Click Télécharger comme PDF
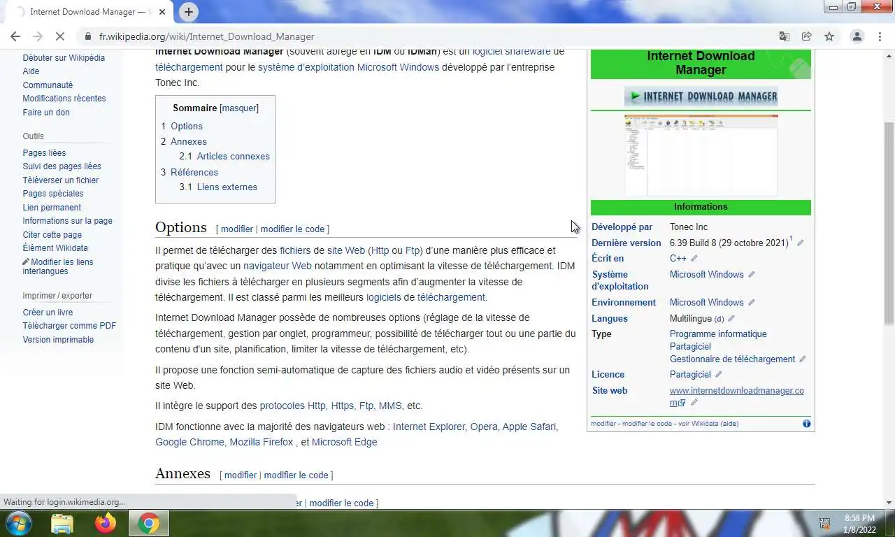895x537 pixels. coord(69,326)
